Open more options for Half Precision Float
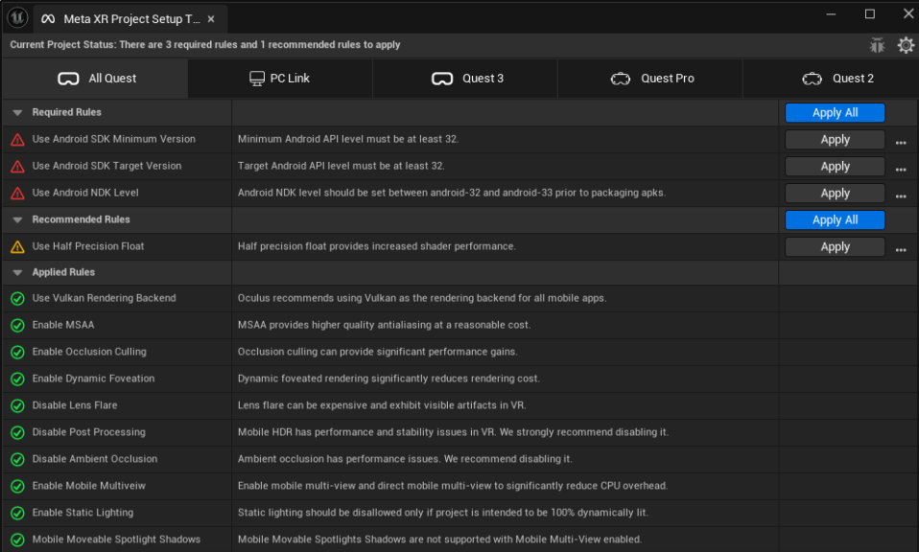This screenshot has width=919, height=552. pyautogui.click(x=901, y=250)
